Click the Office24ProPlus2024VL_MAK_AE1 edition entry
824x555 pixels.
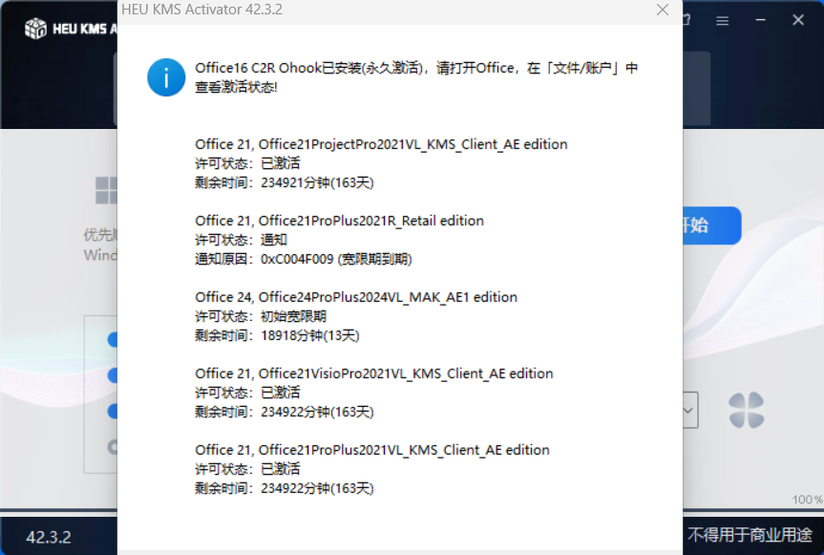[356, 297]
